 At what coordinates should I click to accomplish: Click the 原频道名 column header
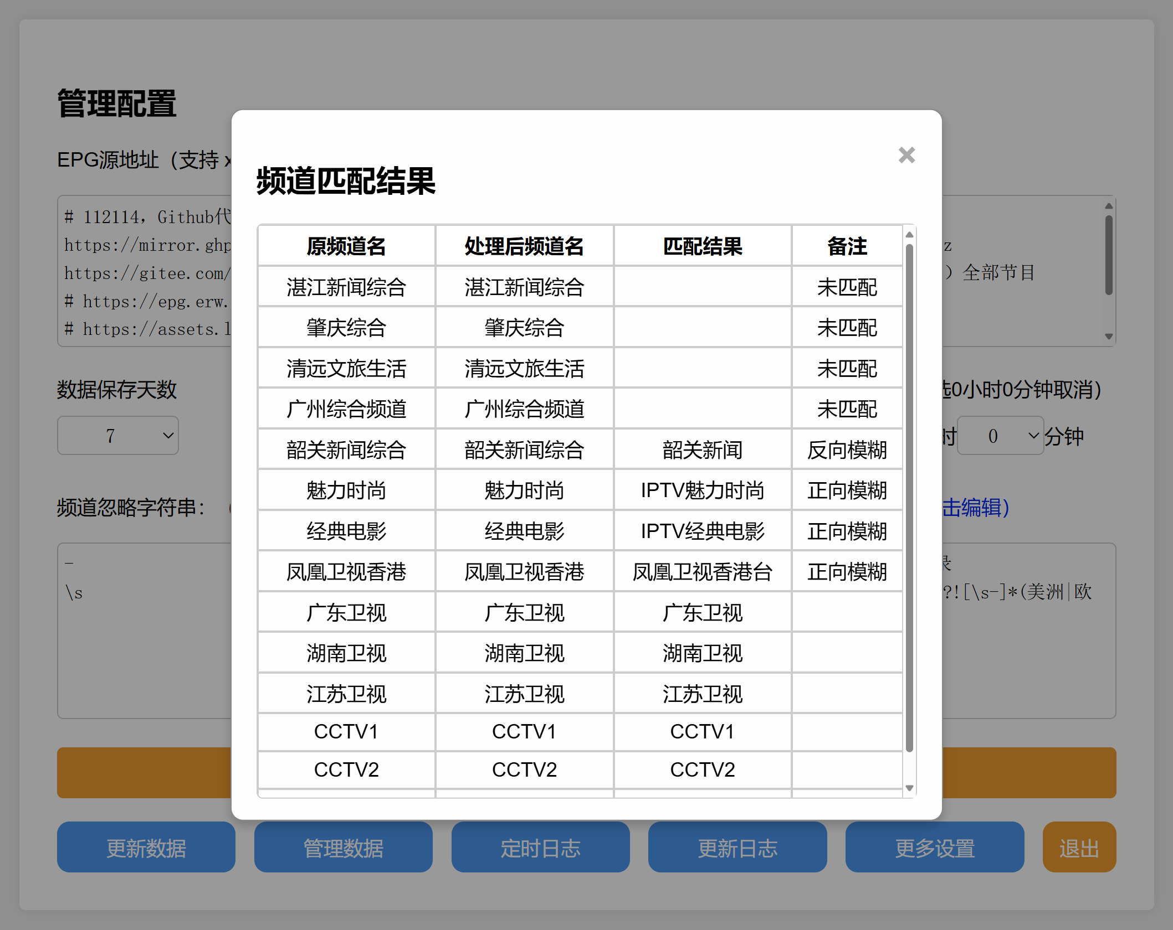346,246
